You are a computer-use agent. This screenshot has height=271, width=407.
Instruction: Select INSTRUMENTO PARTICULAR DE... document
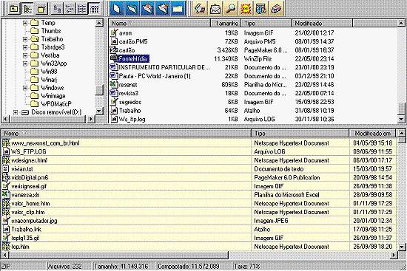(x=164, y=67)
